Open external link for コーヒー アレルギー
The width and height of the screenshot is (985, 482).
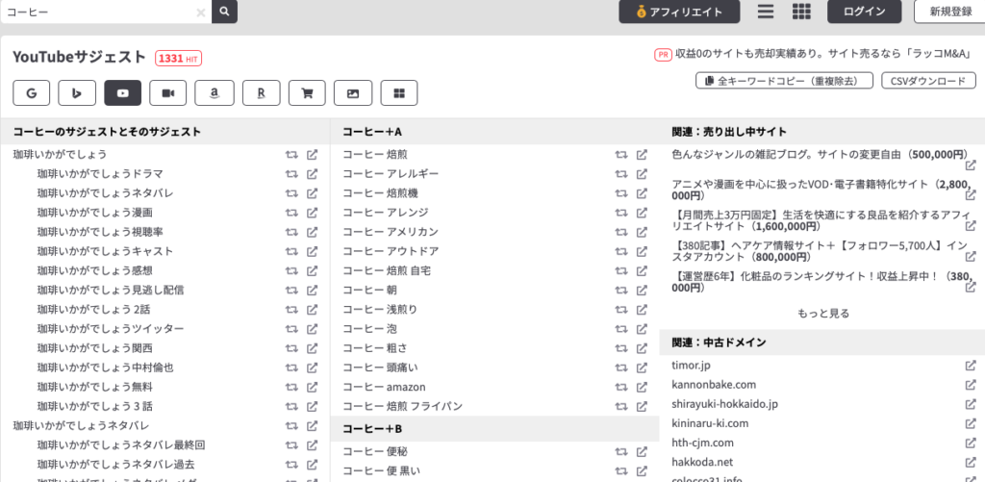pyautogui.click(x=642, y=174)
